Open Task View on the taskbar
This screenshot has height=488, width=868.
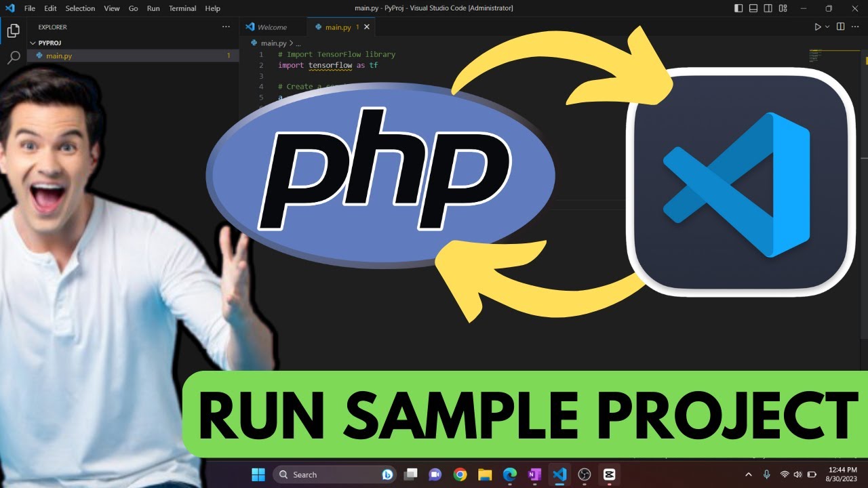click(x=411, y=474)
